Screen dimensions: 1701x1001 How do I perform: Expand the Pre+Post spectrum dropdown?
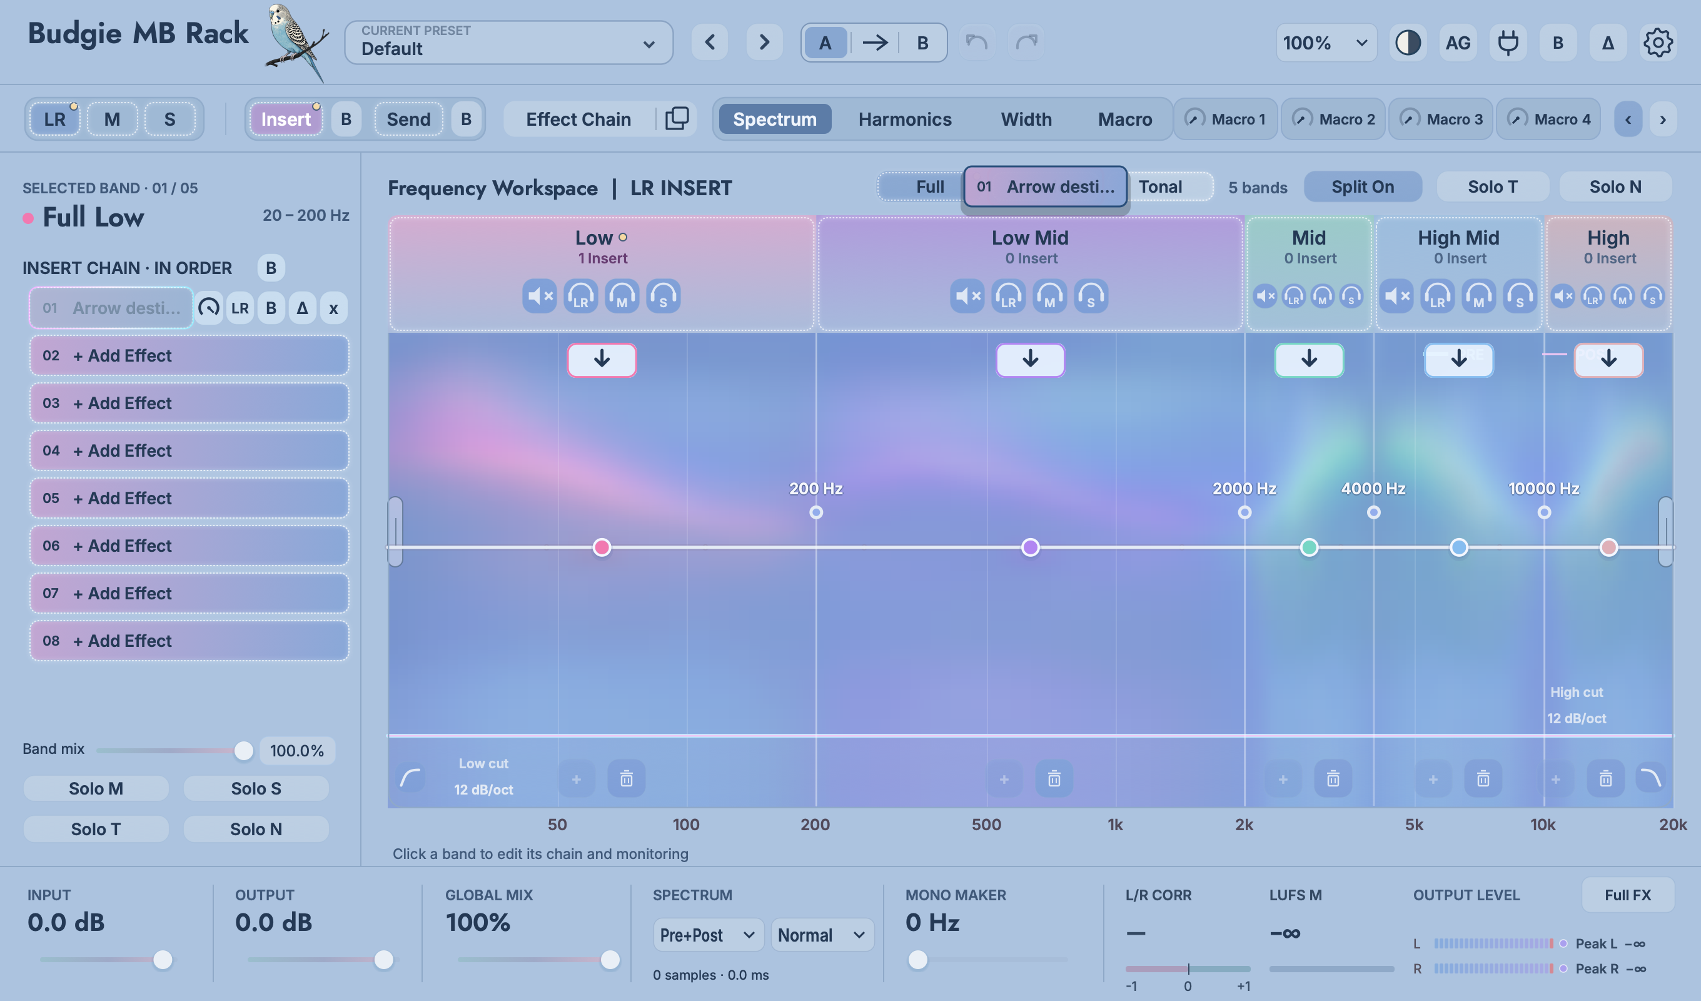coord(708,935)
